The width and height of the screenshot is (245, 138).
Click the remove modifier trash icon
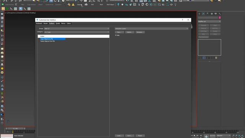216,58
